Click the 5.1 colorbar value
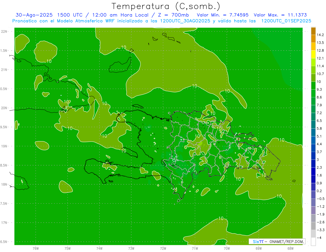This screenshot has height=252, width=326. pyautogui.click(x=319, y=136)
